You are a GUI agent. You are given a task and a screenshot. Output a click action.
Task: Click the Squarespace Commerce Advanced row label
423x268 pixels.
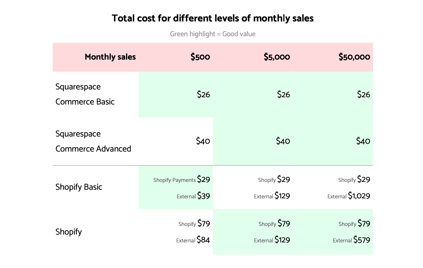click(93, 141)
